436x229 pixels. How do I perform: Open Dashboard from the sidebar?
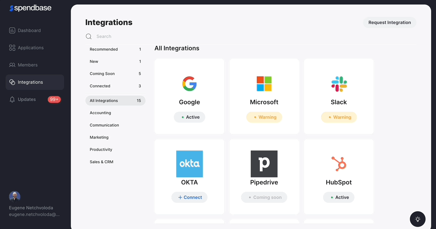(29, 31)
